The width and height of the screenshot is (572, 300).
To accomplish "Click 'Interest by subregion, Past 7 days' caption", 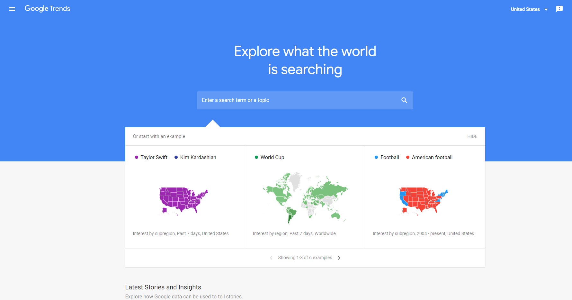I will coord(181,233).
